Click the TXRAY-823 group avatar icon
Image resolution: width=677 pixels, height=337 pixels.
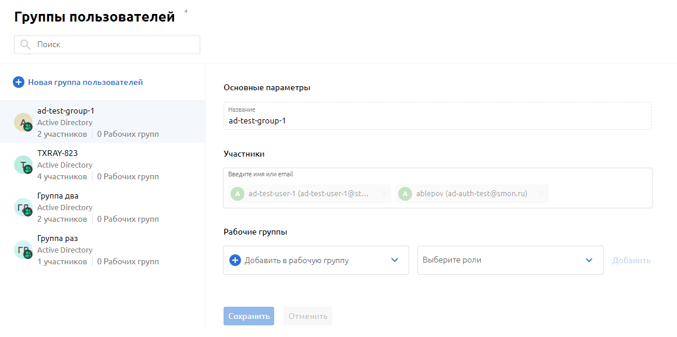pos(23,165)
